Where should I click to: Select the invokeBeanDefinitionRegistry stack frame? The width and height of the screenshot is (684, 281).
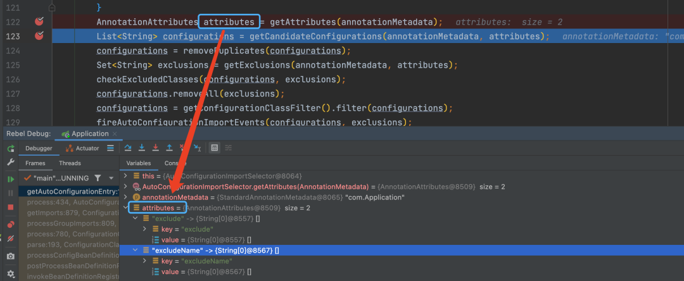(x=69, y=276)
